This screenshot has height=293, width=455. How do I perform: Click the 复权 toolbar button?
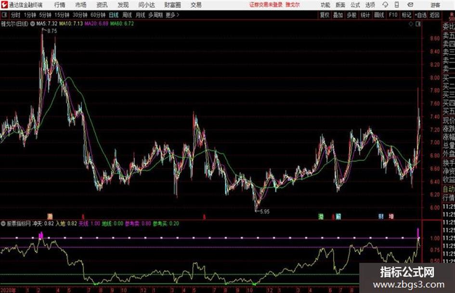coord(325,15)
